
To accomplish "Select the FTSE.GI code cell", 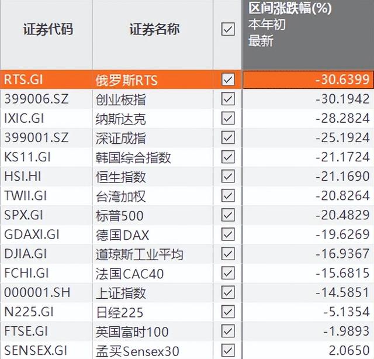I will tap(46, 331).
